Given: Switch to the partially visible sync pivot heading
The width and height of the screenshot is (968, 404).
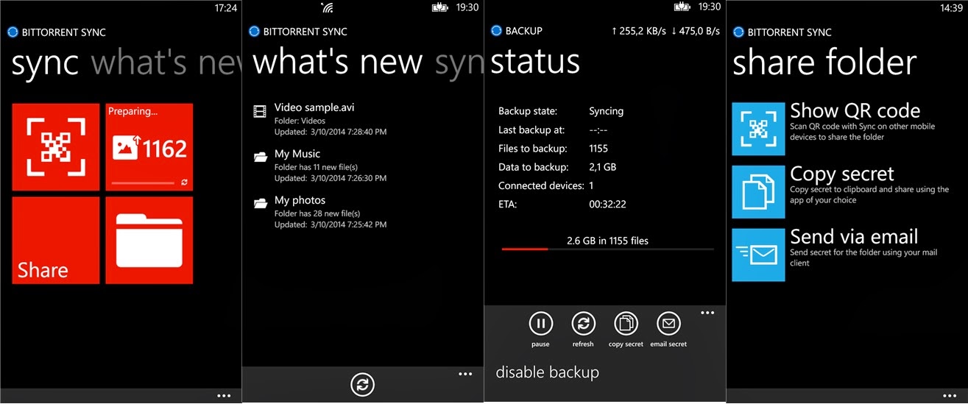Looking at the screenshot, I should click(x=459, y=64).
